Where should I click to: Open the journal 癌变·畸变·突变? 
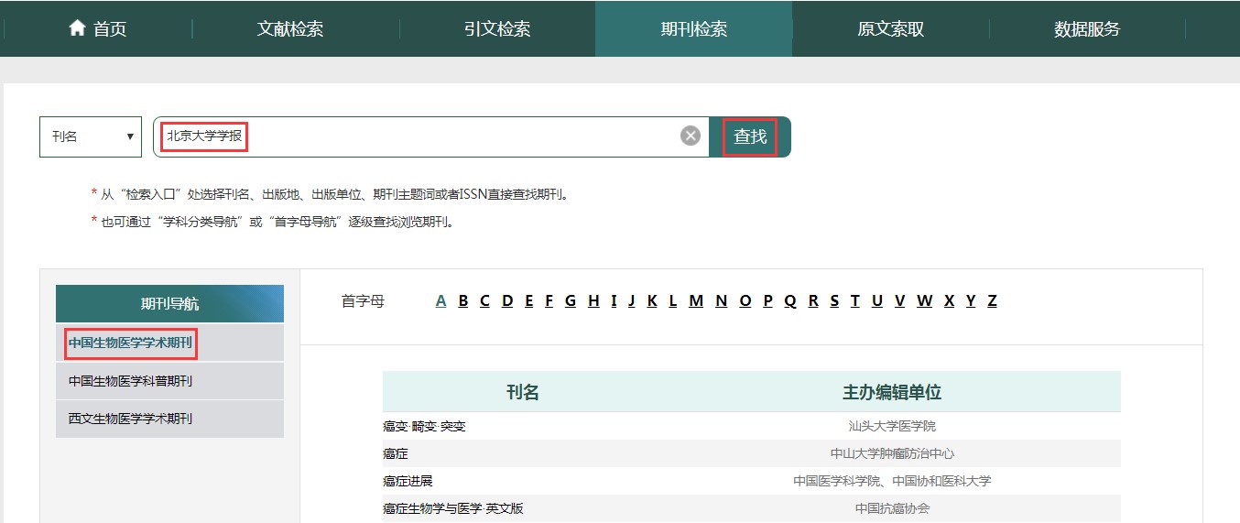[x=424, y=427]
